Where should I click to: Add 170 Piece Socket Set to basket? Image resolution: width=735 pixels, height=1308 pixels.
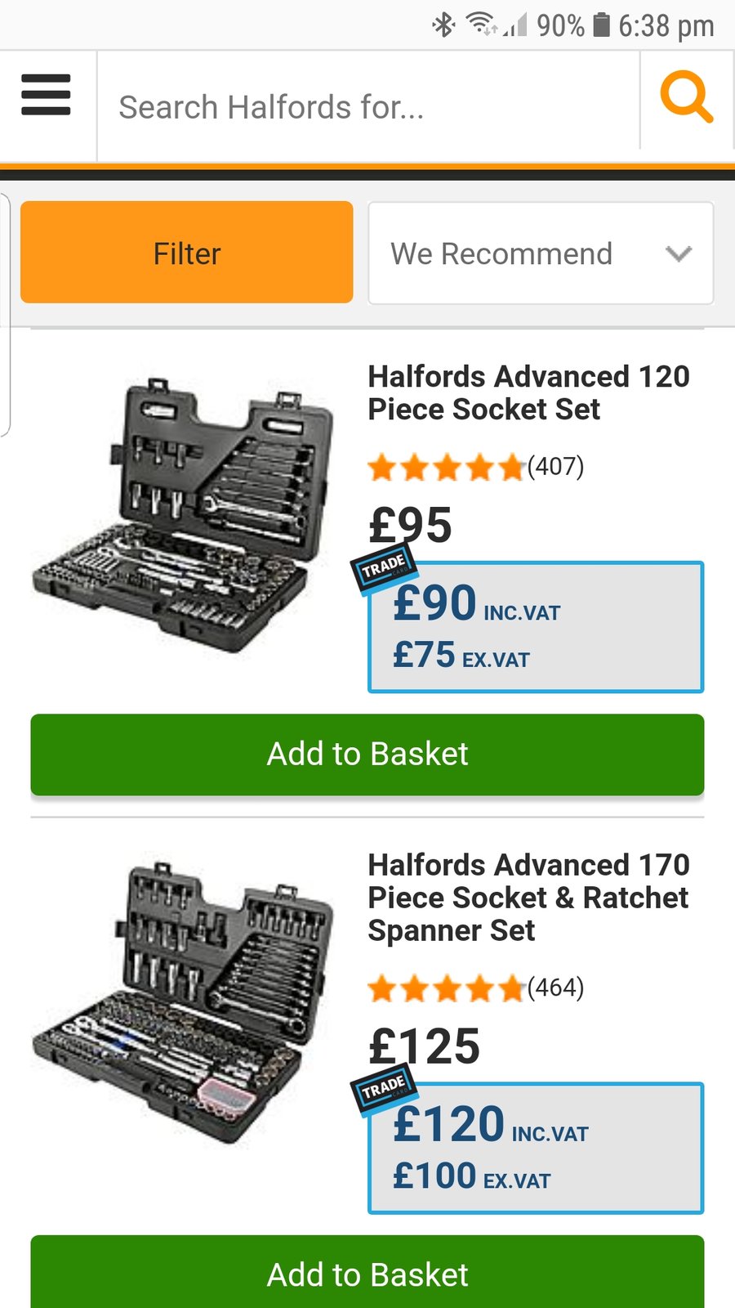367,1274
